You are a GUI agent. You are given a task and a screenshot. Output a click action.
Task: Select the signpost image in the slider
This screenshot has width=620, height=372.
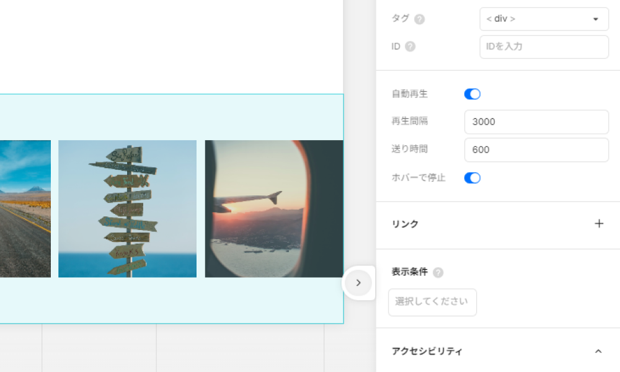[x=127, y=209]
